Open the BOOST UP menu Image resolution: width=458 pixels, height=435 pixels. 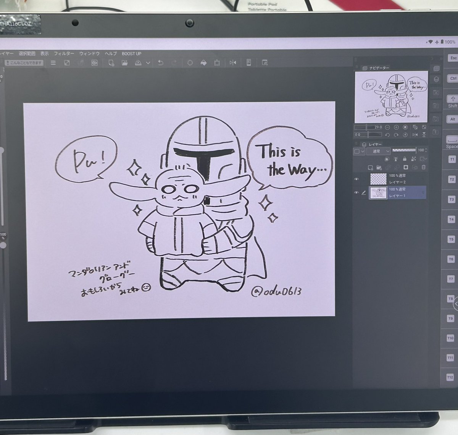pos(131,54)
